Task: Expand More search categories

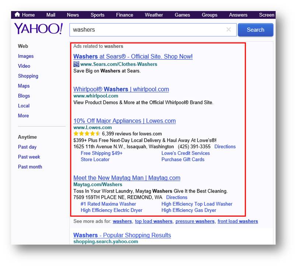Action: coord(23,115)
